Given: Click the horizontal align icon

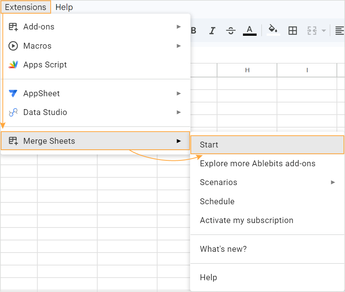Looking at the screenshot, I should tap(339, 31).
